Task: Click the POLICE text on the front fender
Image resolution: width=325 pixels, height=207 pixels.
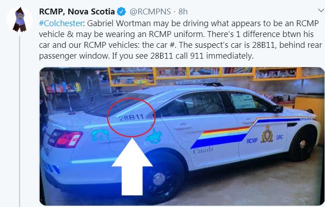Action: click(x=307, y=119)
